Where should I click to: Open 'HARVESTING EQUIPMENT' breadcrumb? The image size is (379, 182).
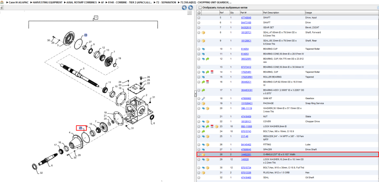(47, 2)
